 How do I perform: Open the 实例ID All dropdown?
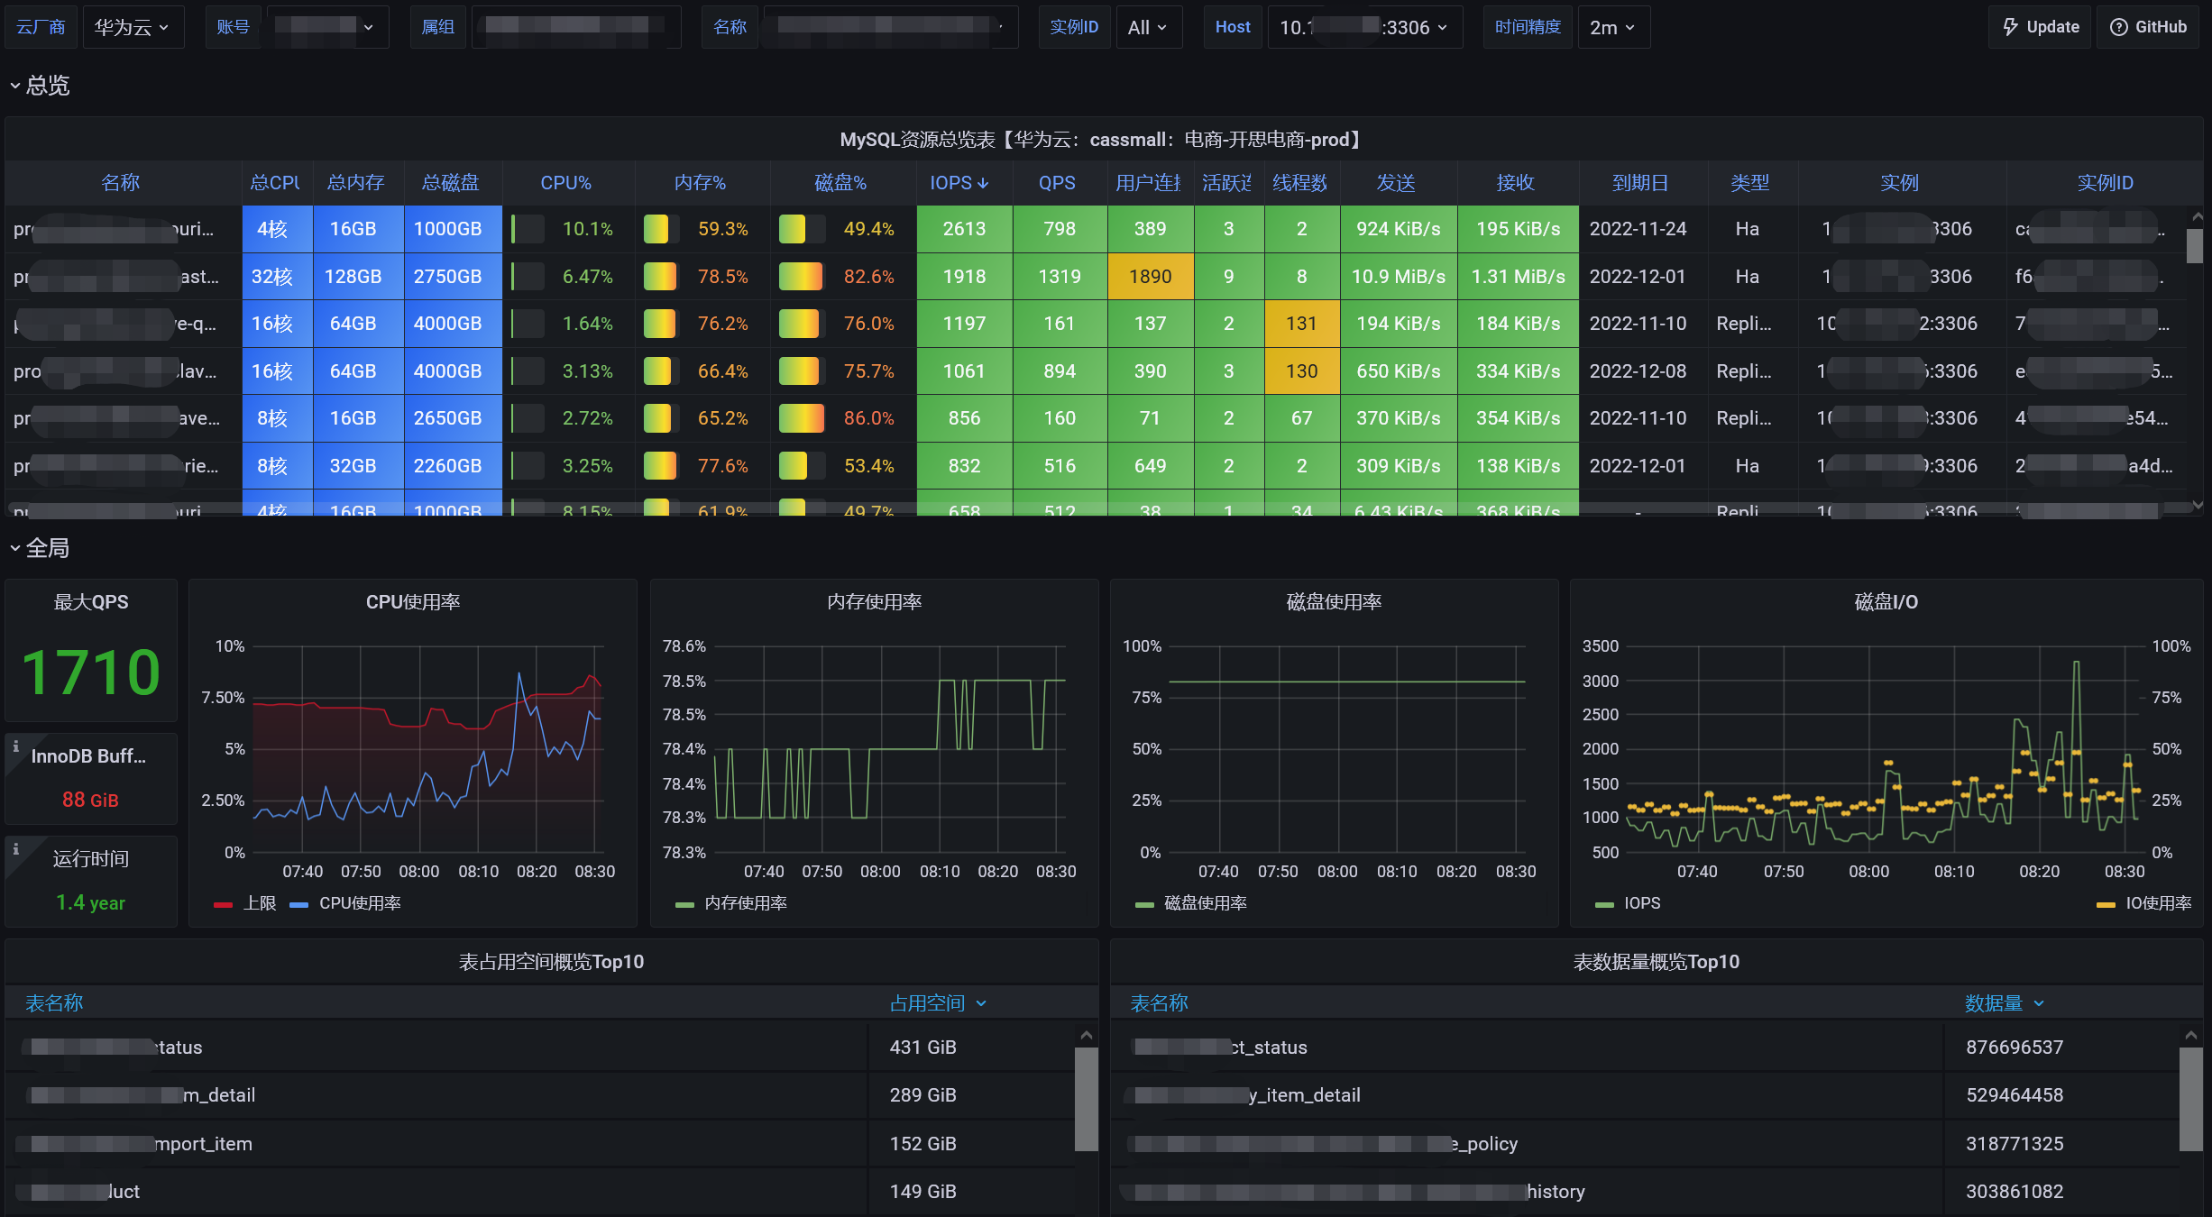click(x=1148, y=27)
